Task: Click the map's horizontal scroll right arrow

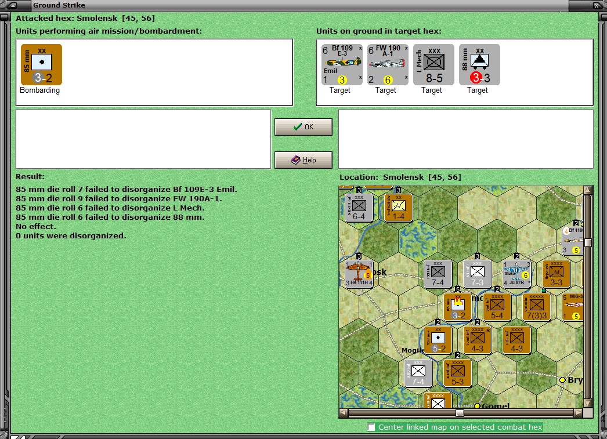Action: coord(578,413)
